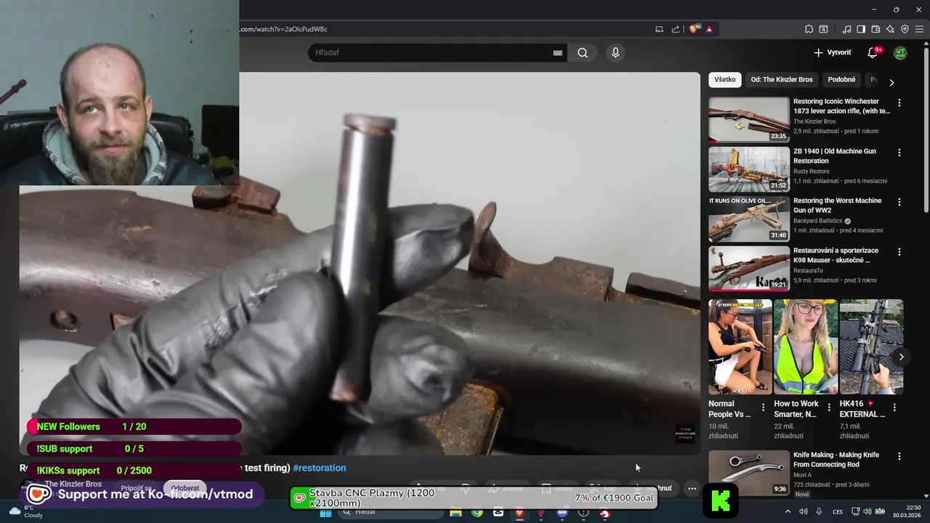Open the YouTube notifications bell
The width and height of the screenshot is (930, 523).
873,53
